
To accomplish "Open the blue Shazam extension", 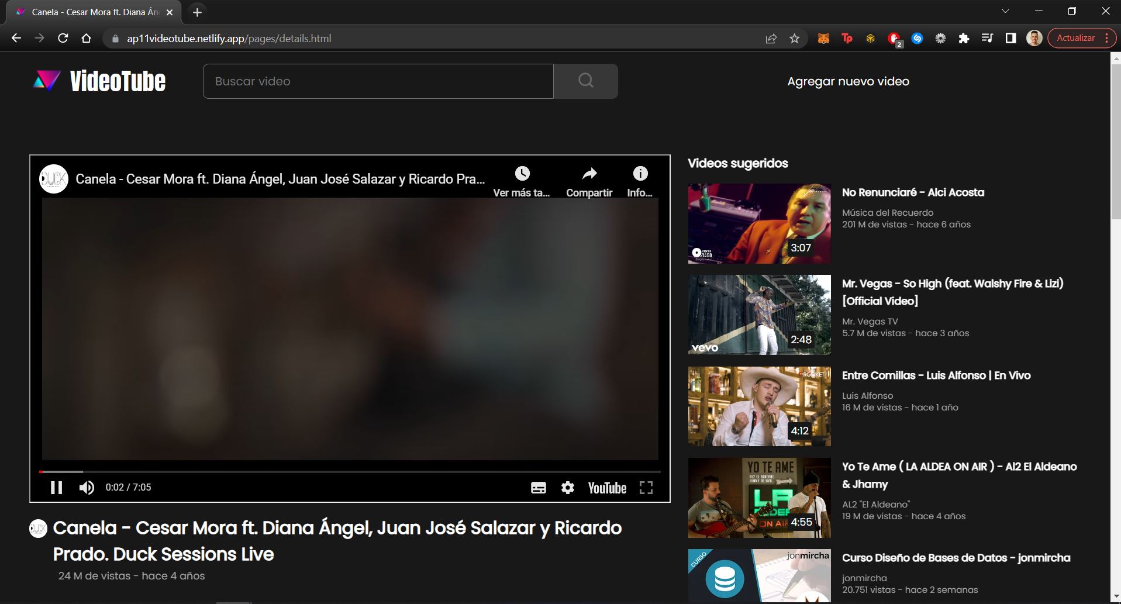I will 917,39.
